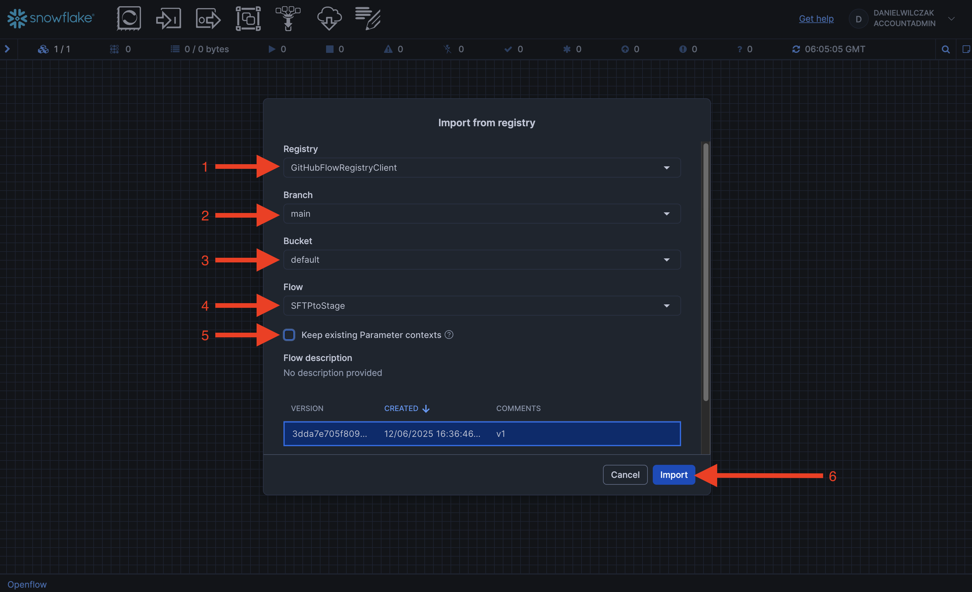Enable Keep existing Parameter contexts checkbox
This screenshot has width=972, height=592.
click(289, 335)
